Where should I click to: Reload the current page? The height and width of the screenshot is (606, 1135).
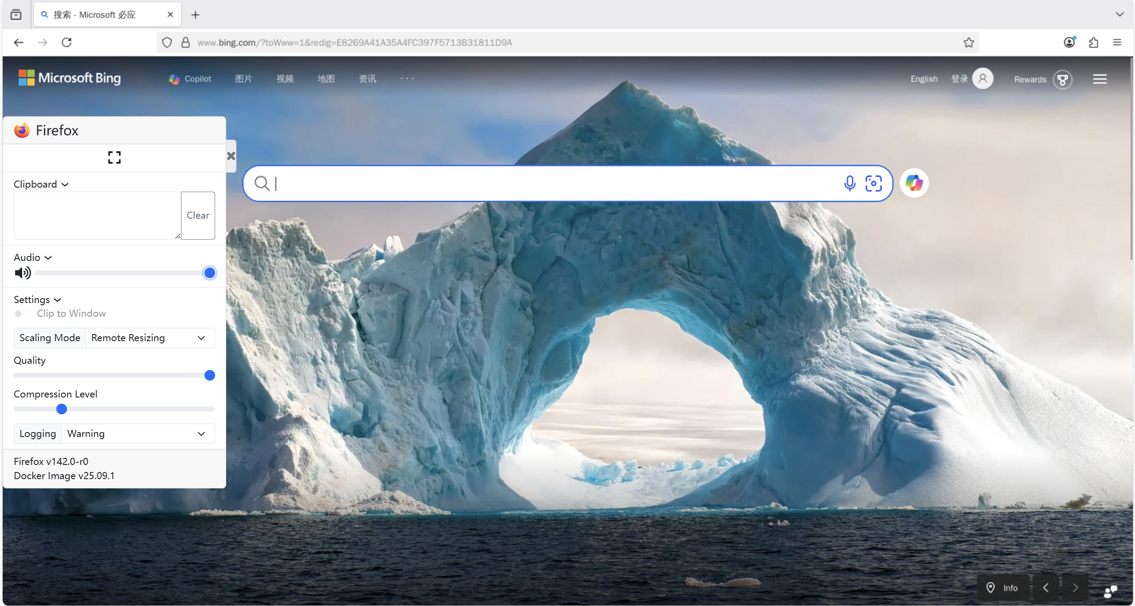coord(67,42)
